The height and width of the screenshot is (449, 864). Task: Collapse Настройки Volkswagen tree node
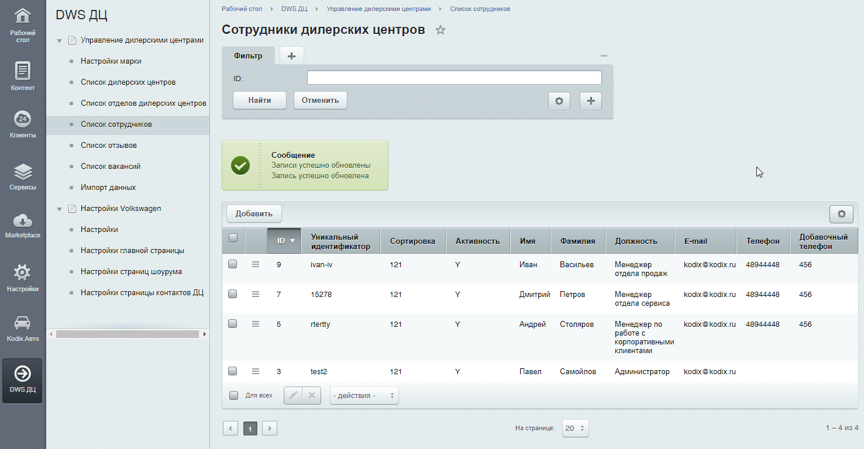(x=60, y=209)
